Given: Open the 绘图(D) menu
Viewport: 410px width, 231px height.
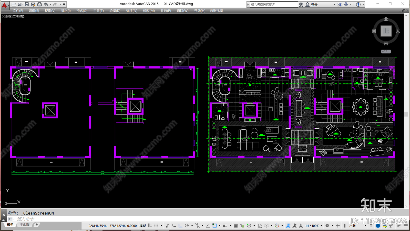Looking at the screenshot, I should [x=115, y=11].
